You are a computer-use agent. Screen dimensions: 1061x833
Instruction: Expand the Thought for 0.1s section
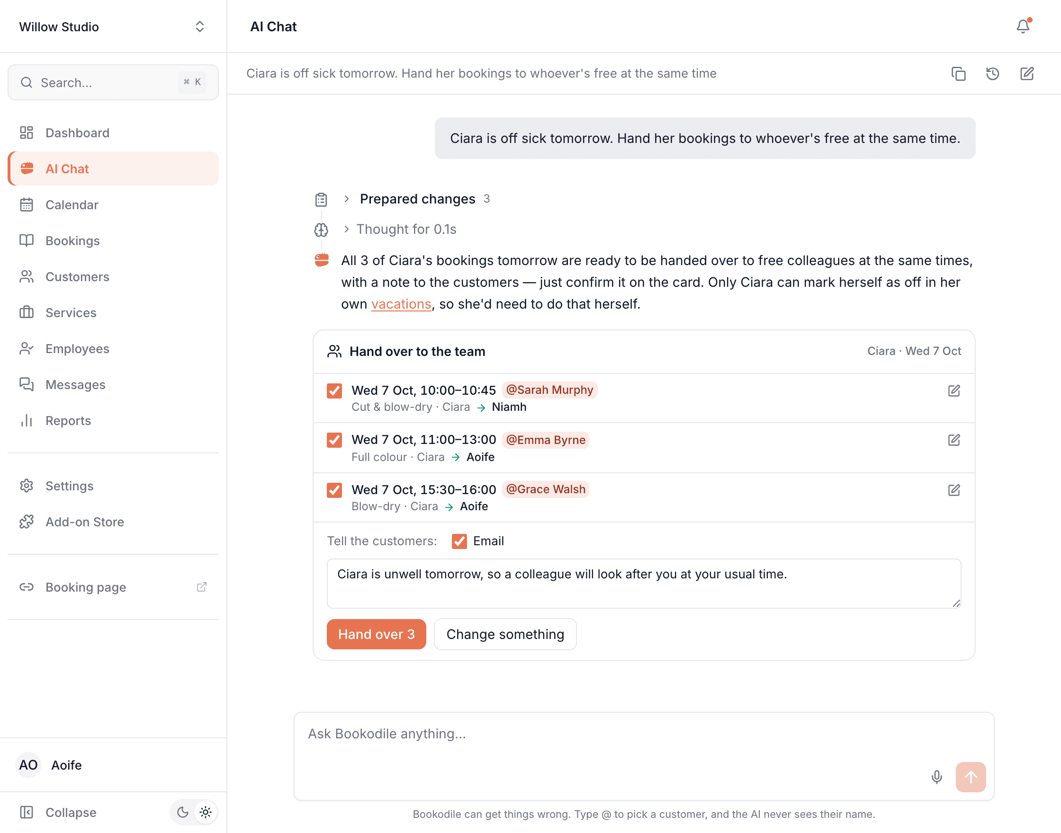pos(400,229)
